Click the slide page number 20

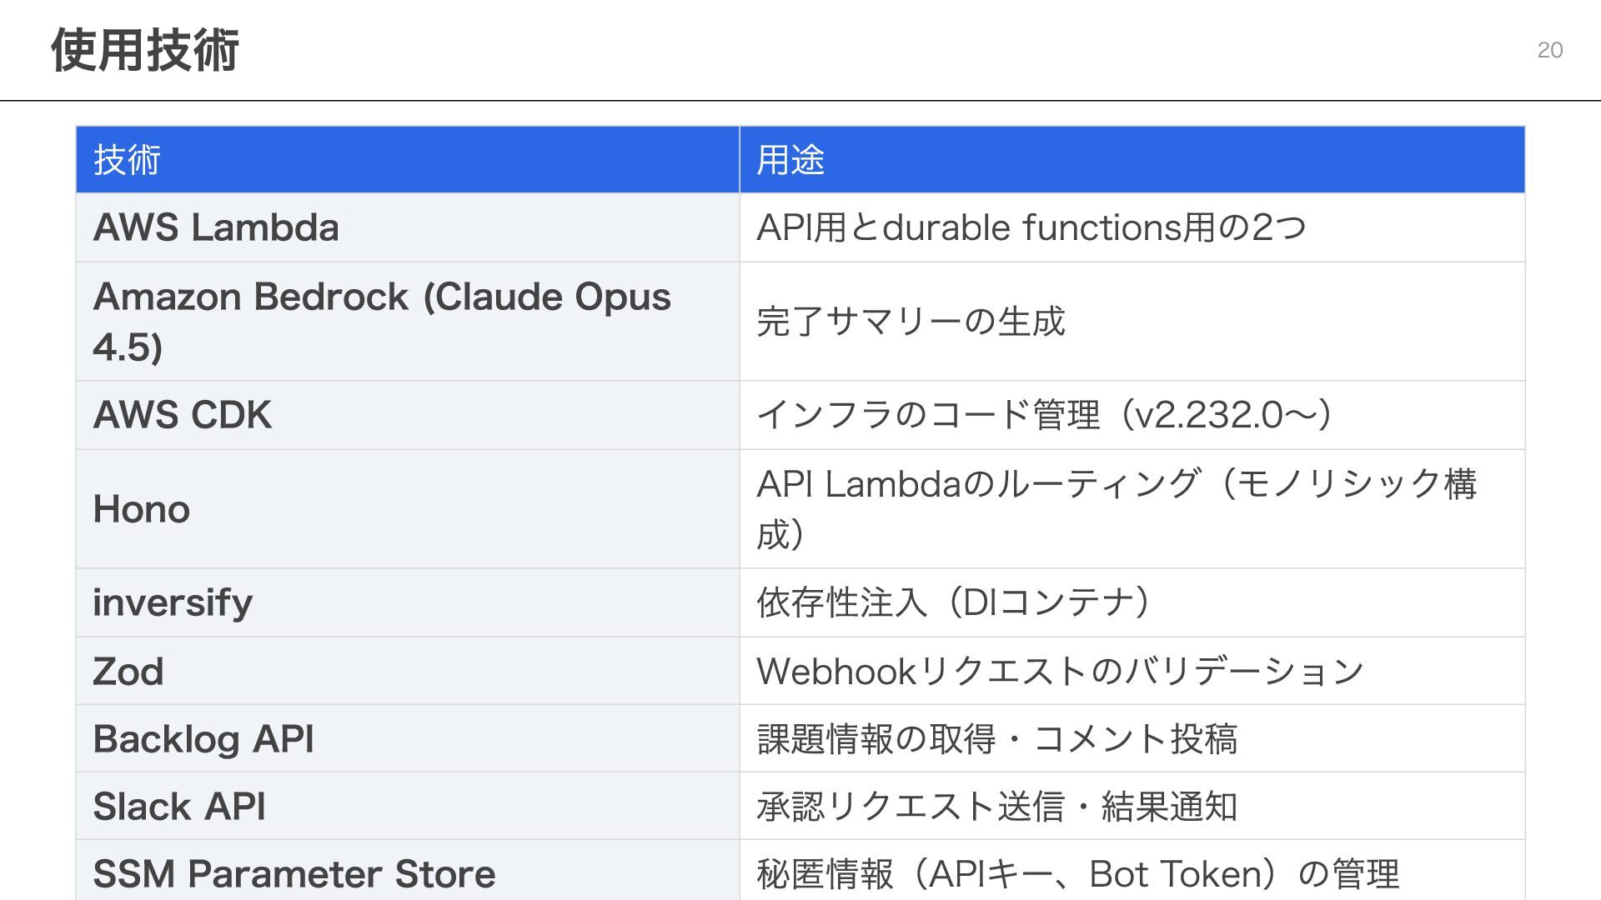click(1549, 50)
